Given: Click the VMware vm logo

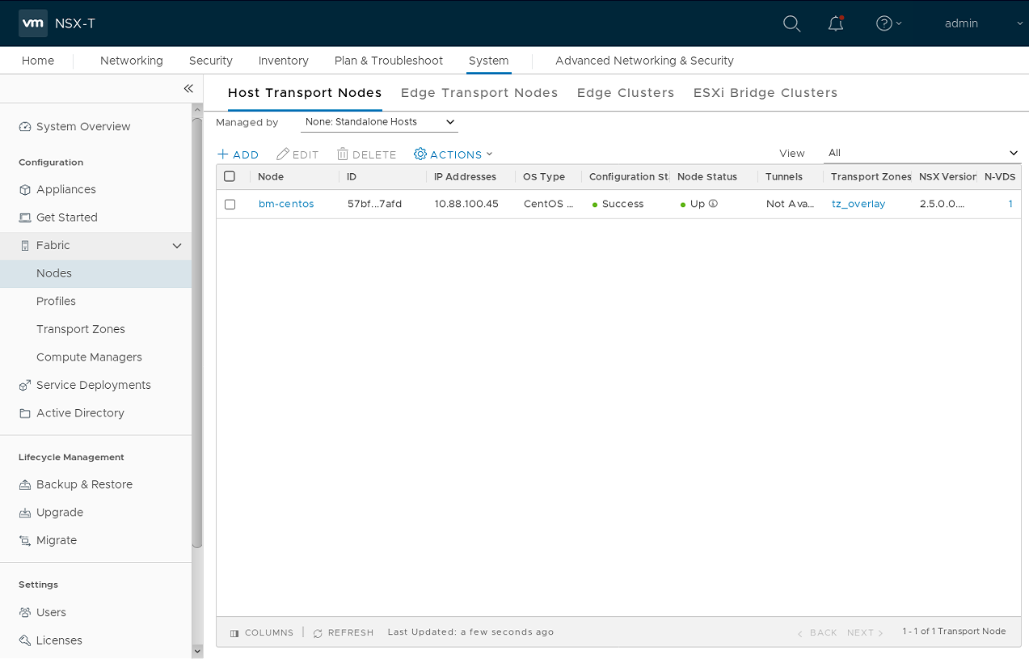Looking at the screenshot, I should tap(32, 23).
